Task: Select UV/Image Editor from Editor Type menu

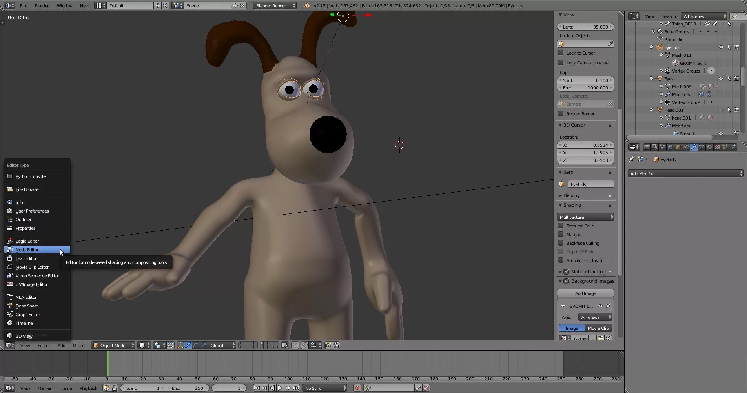Action: (37, 284)
